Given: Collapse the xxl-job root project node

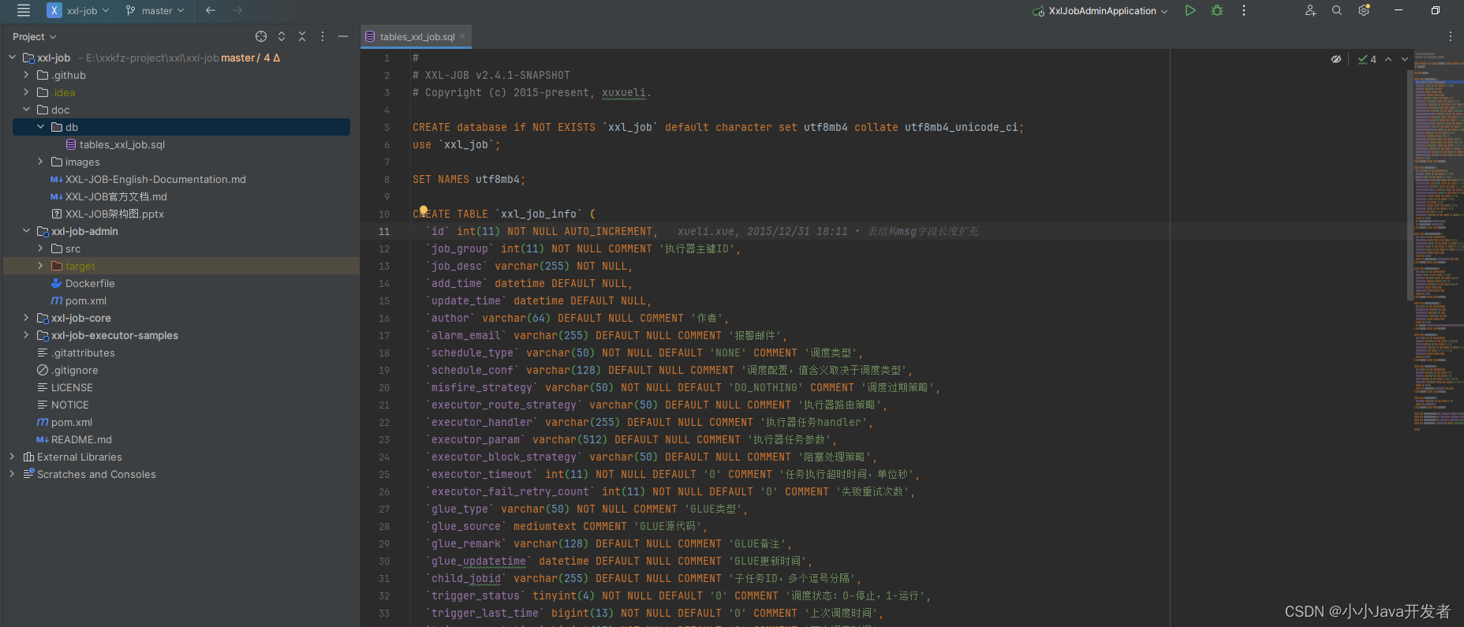Looking at the screenshot, I should pyautogui.click(x=13, y=58).
